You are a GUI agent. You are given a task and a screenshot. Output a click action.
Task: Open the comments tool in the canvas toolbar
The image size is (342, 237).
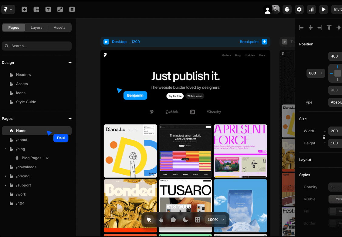tap(173, 220)
